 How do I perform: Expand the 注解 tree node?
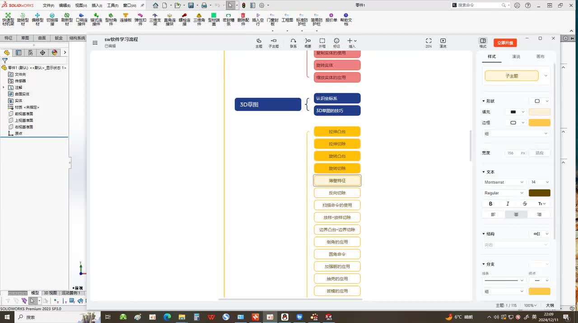[x=4, y=87]
